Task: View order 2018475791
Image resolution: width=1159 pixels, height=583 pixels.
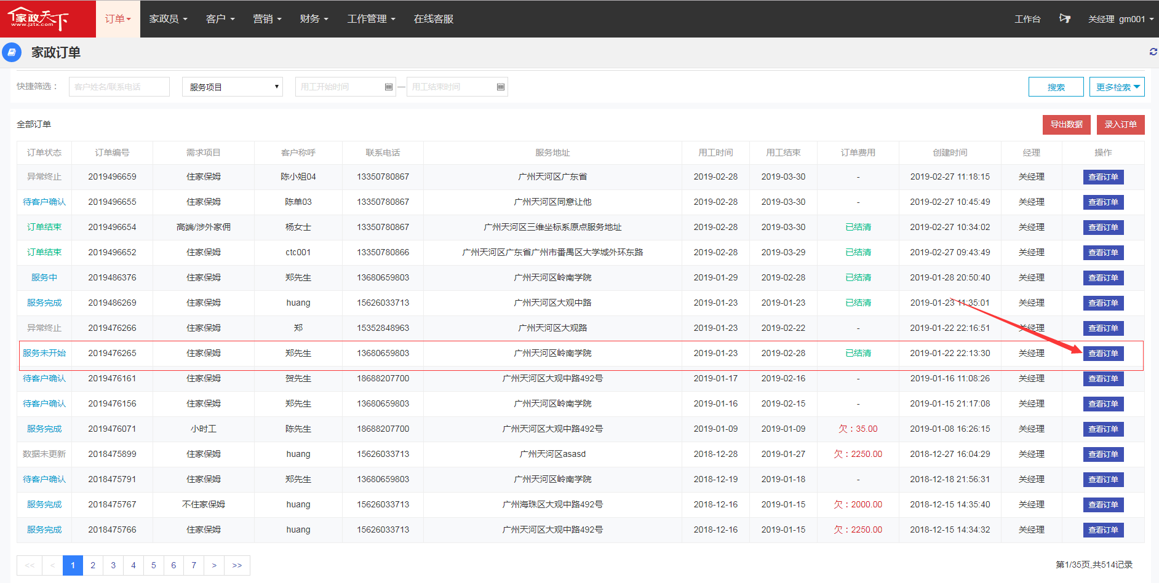Action: tap(1103, 480)
